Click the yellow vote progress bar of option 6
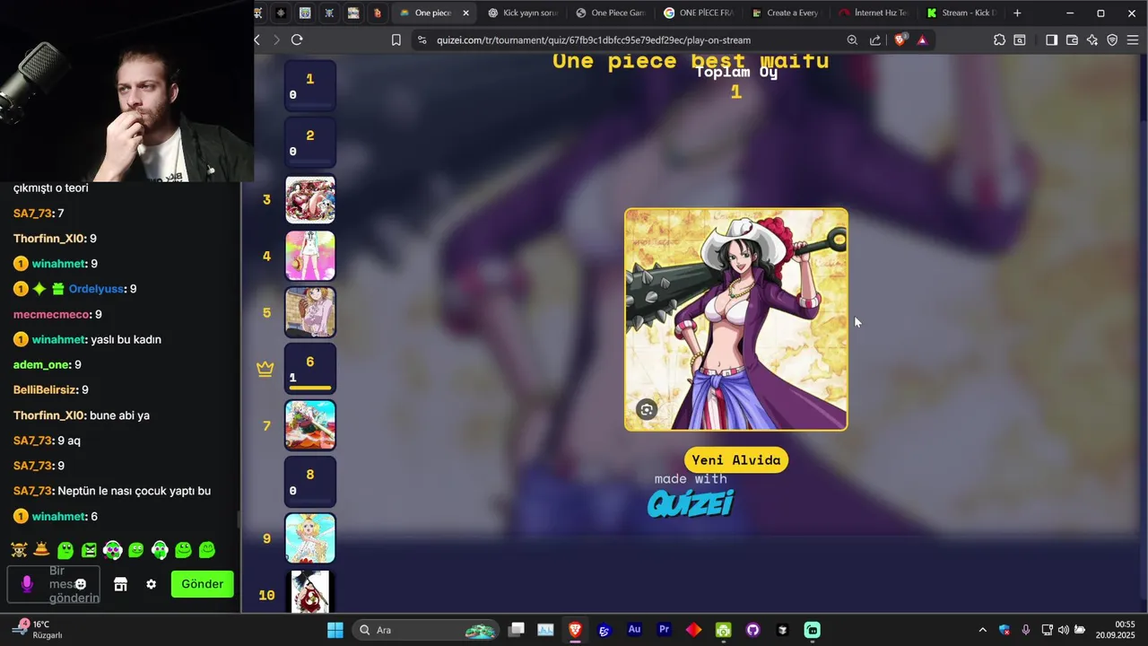The height and width of the screenshot is (646, 1148). click(310, 388)
